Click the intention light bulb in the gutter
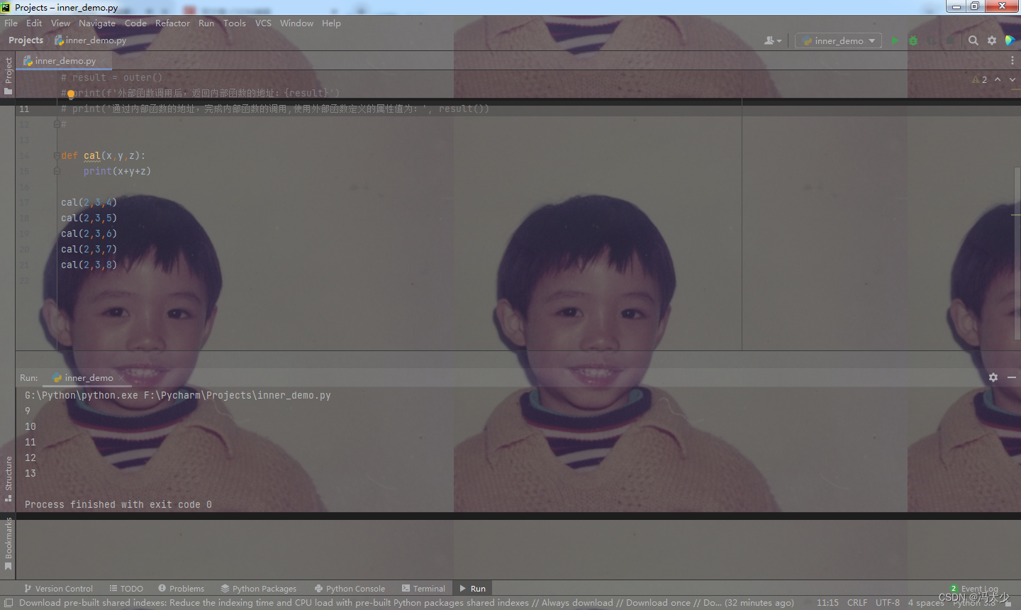 click(71, 94)
